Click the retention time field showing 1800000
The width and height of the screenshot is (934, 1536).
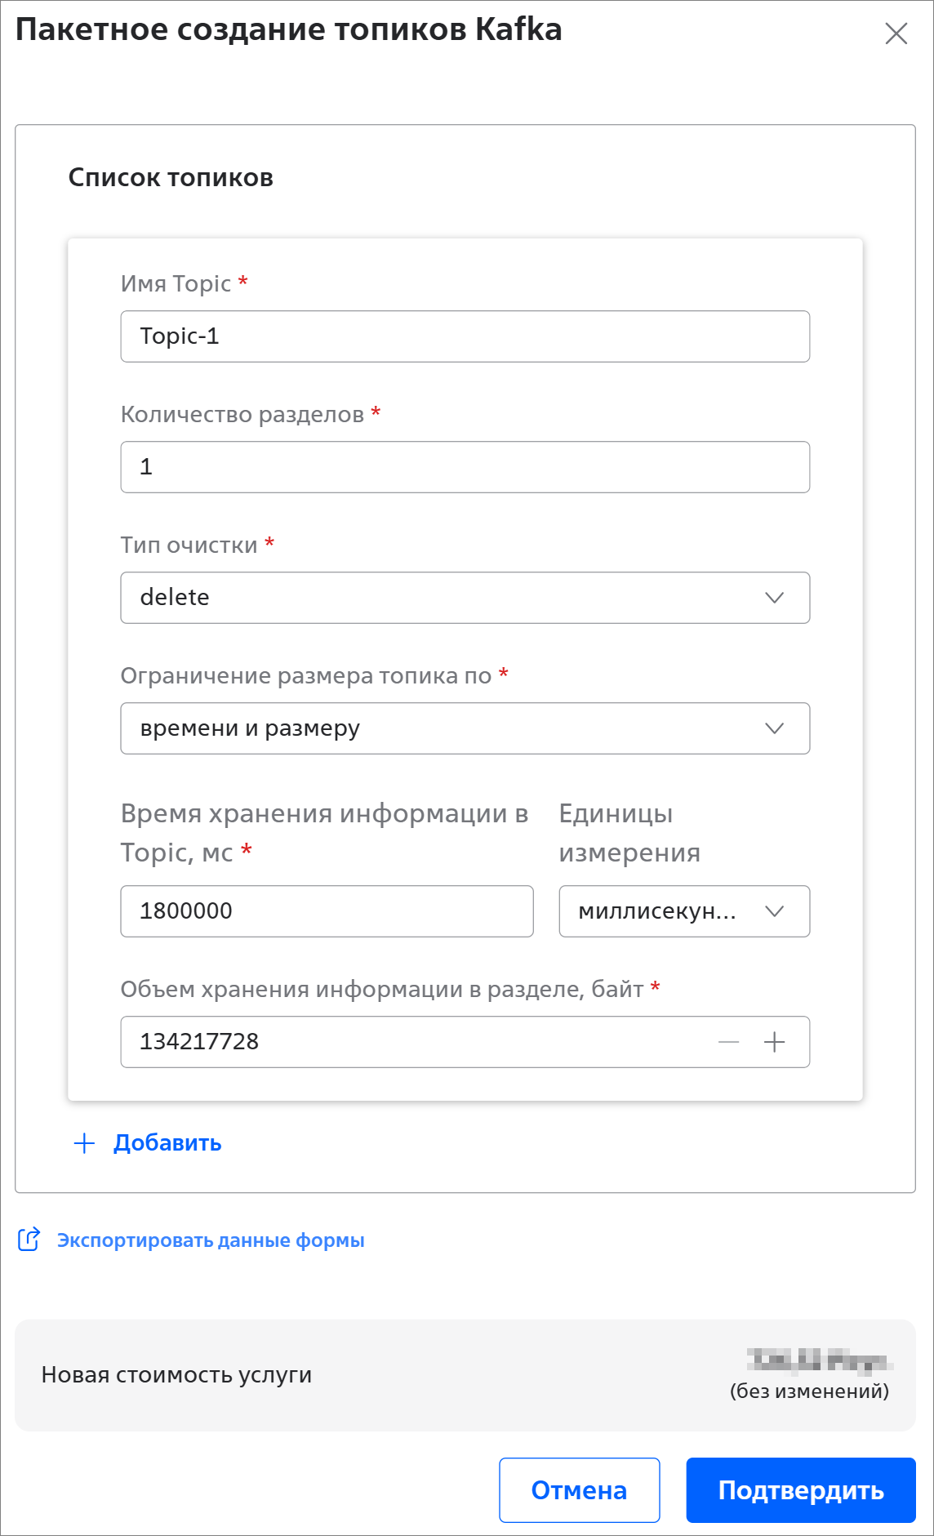[x=327, y=911]
